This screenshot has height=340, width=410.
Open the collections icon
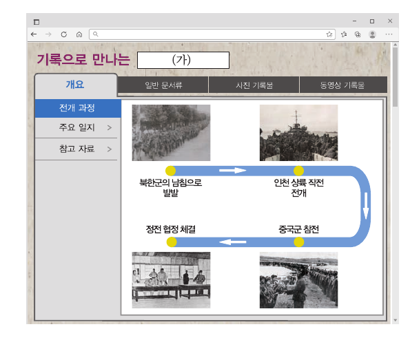358,34
